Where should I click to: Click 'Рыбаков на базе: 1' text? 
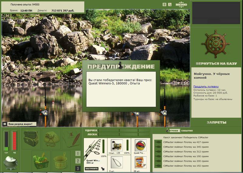205,96
